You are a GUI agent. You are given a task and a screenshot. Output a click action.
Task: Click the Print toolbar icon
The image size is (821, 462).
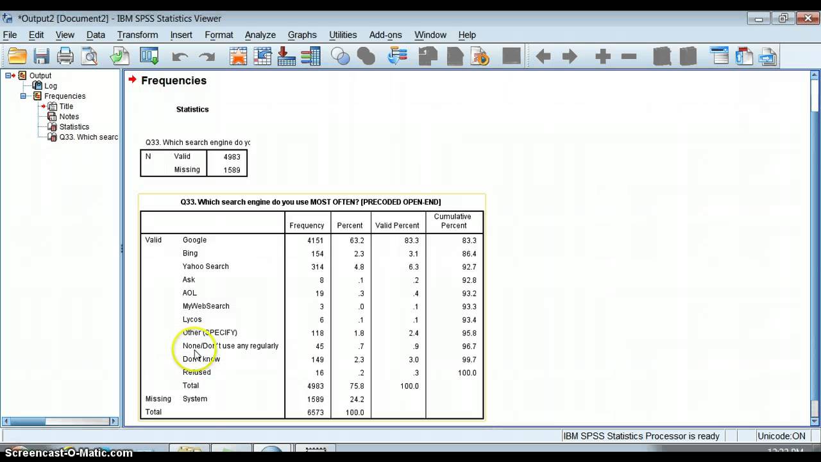(65, 56)
